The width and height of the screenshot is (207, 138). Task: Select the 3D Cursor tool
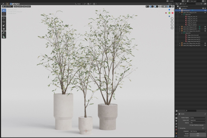tap(4, 14)
